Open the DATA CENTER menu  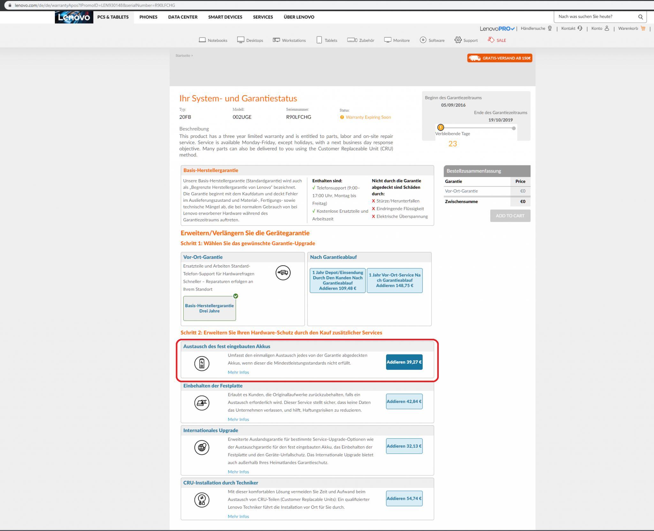tap(183, 17)
